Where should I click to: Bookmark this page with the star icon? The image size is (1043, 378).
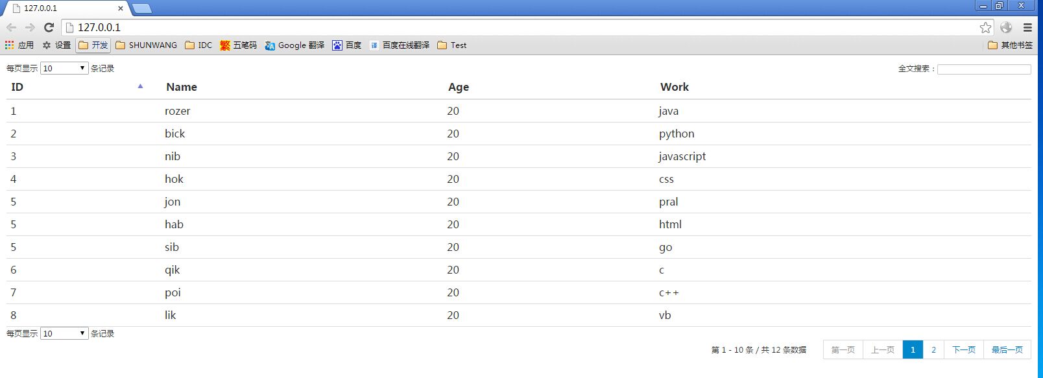pos(985,27)
